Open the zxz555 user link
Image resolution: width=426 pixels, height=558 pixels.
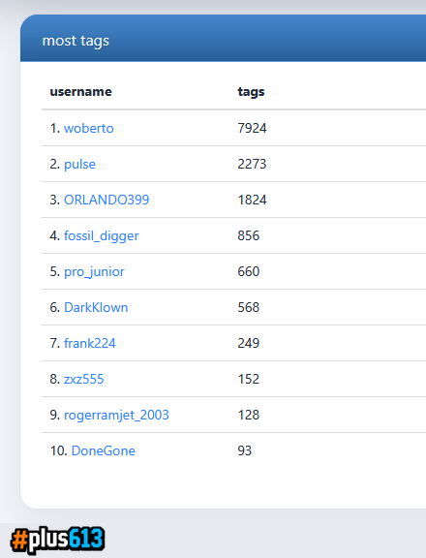(x=83, y=379)
